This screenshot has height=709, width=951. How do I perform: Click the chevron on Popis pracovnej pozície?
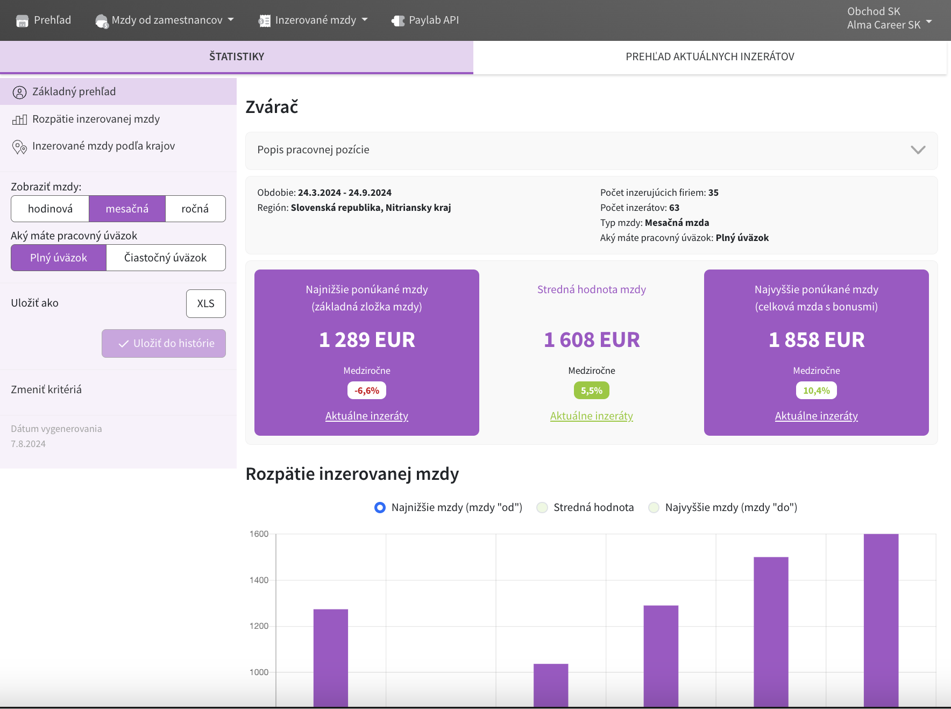[x=918, y=150]
